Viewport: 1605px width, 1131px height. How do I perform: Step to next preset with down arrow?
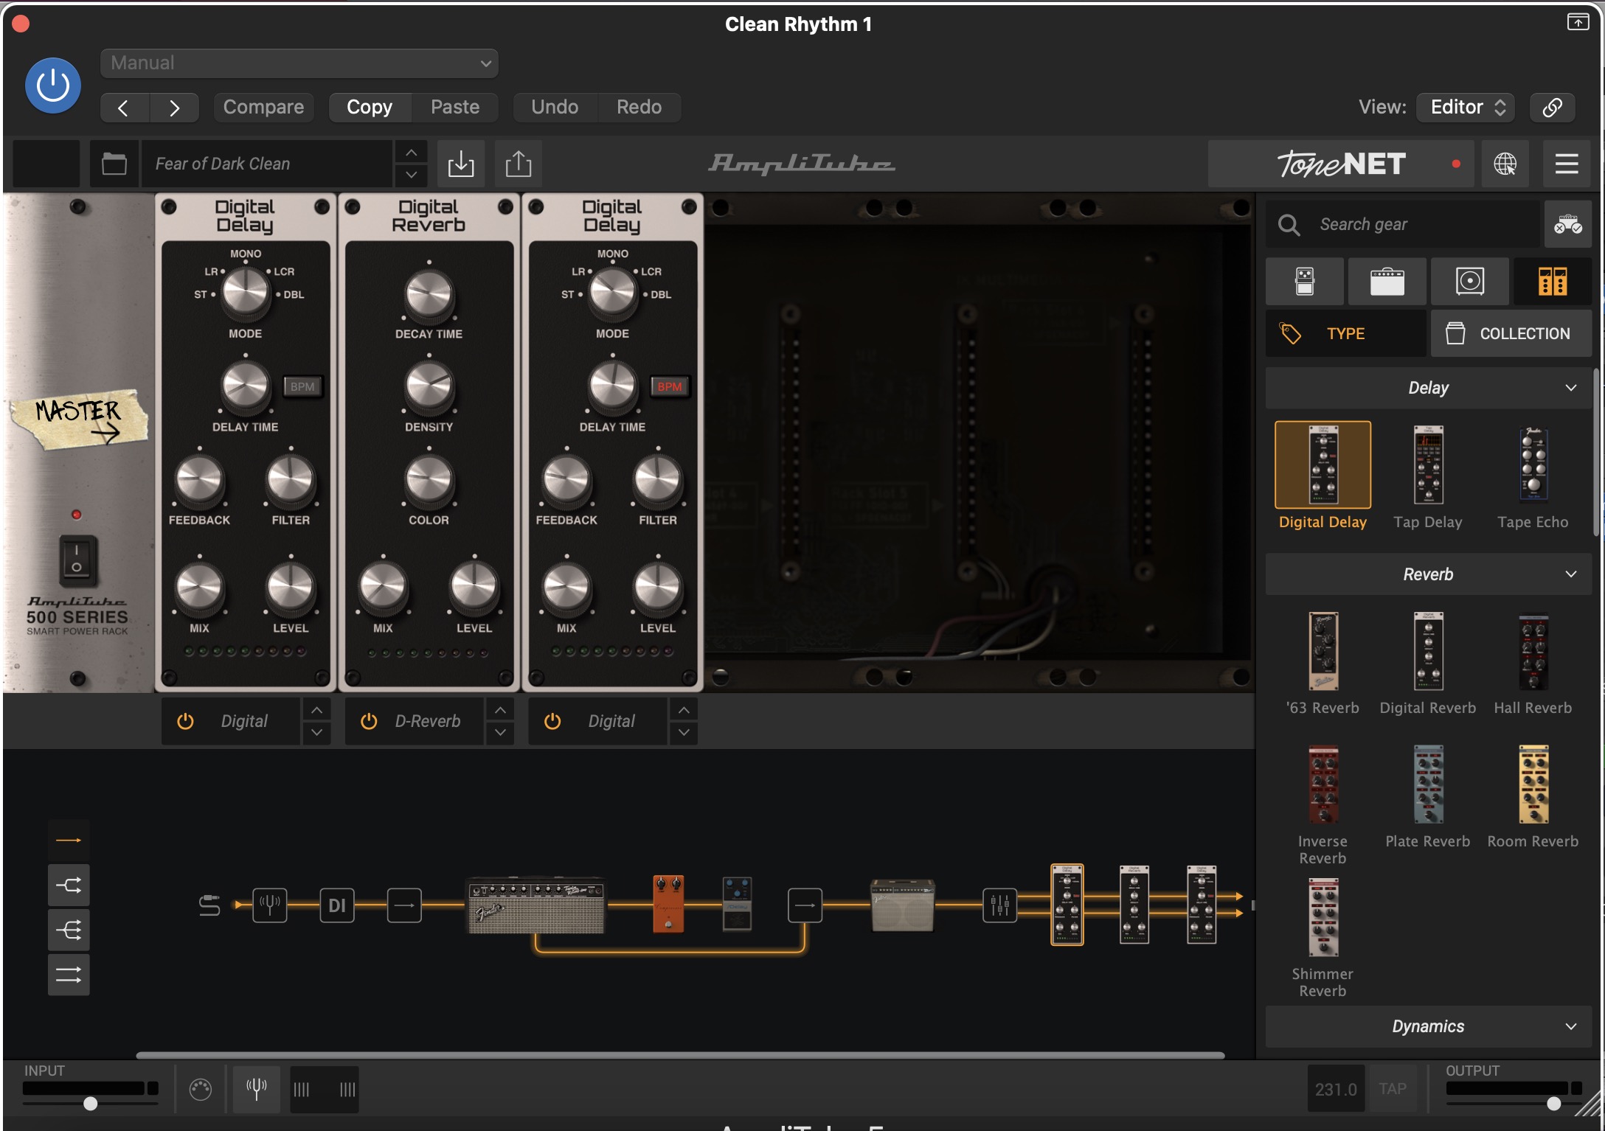(x=412, y=175)
